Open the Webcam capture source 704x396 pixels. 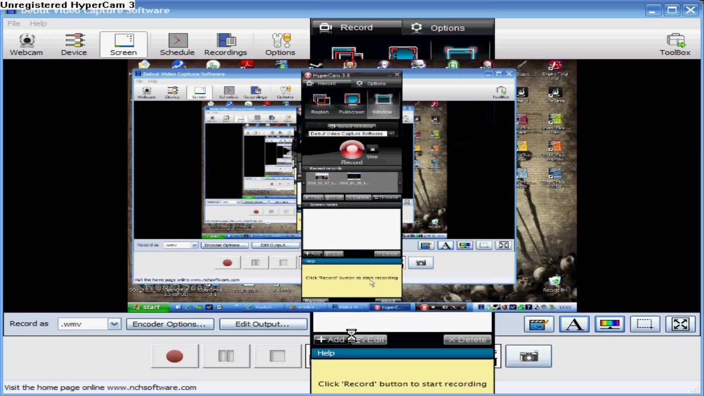26,45
